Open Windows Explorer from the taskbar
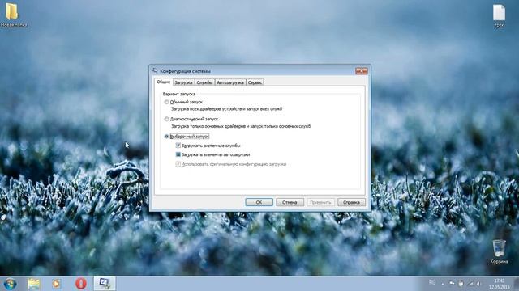519x291 pixels. [33, 284]
